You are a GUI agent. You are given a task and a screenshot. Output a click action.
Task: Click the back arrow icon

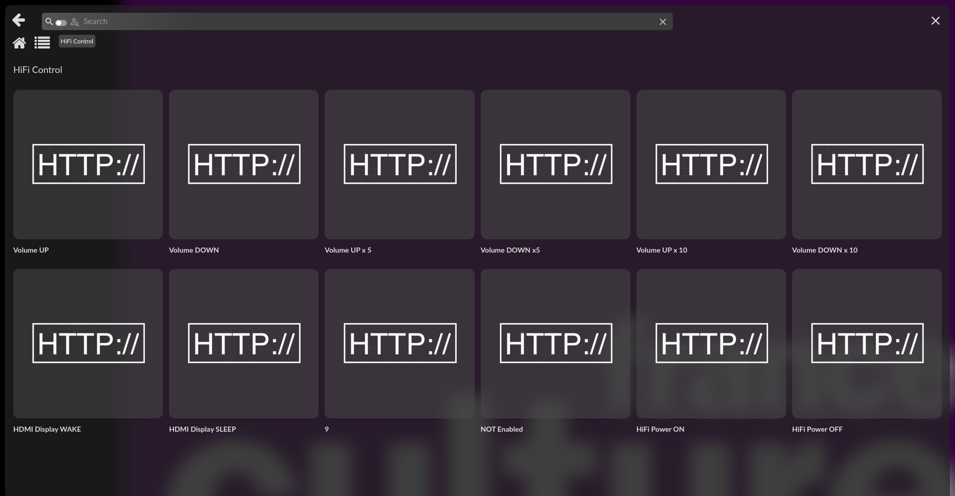19,20
